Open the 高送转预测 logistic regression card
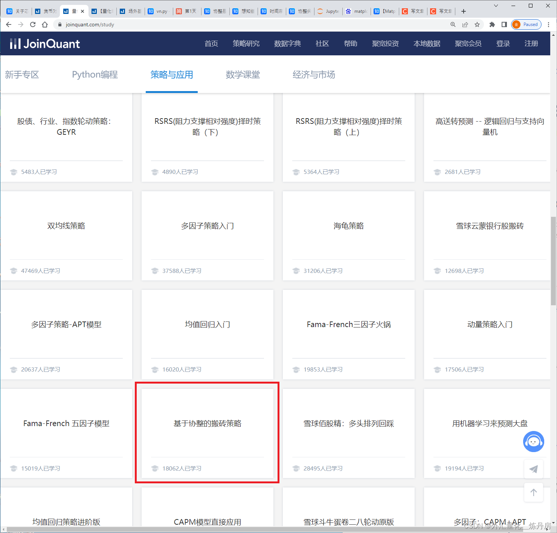Screen dimensions: 557x533 (487, 137)
